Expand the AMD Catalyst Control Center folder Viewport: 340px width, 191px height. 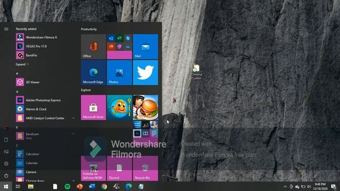73,118
